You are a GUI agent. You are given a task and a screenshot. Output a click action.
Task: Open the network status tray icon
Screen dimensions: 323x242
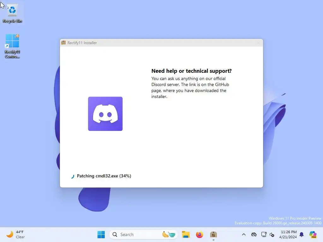tap(264, 234)
